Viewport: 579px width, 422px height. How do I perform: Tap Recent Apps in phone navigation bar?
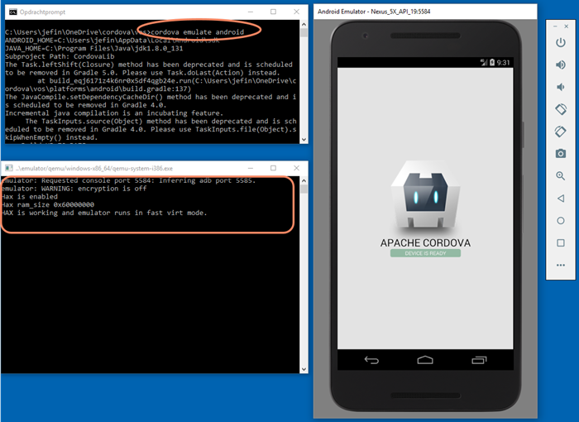pyautogui.click(x=479, y=360)
